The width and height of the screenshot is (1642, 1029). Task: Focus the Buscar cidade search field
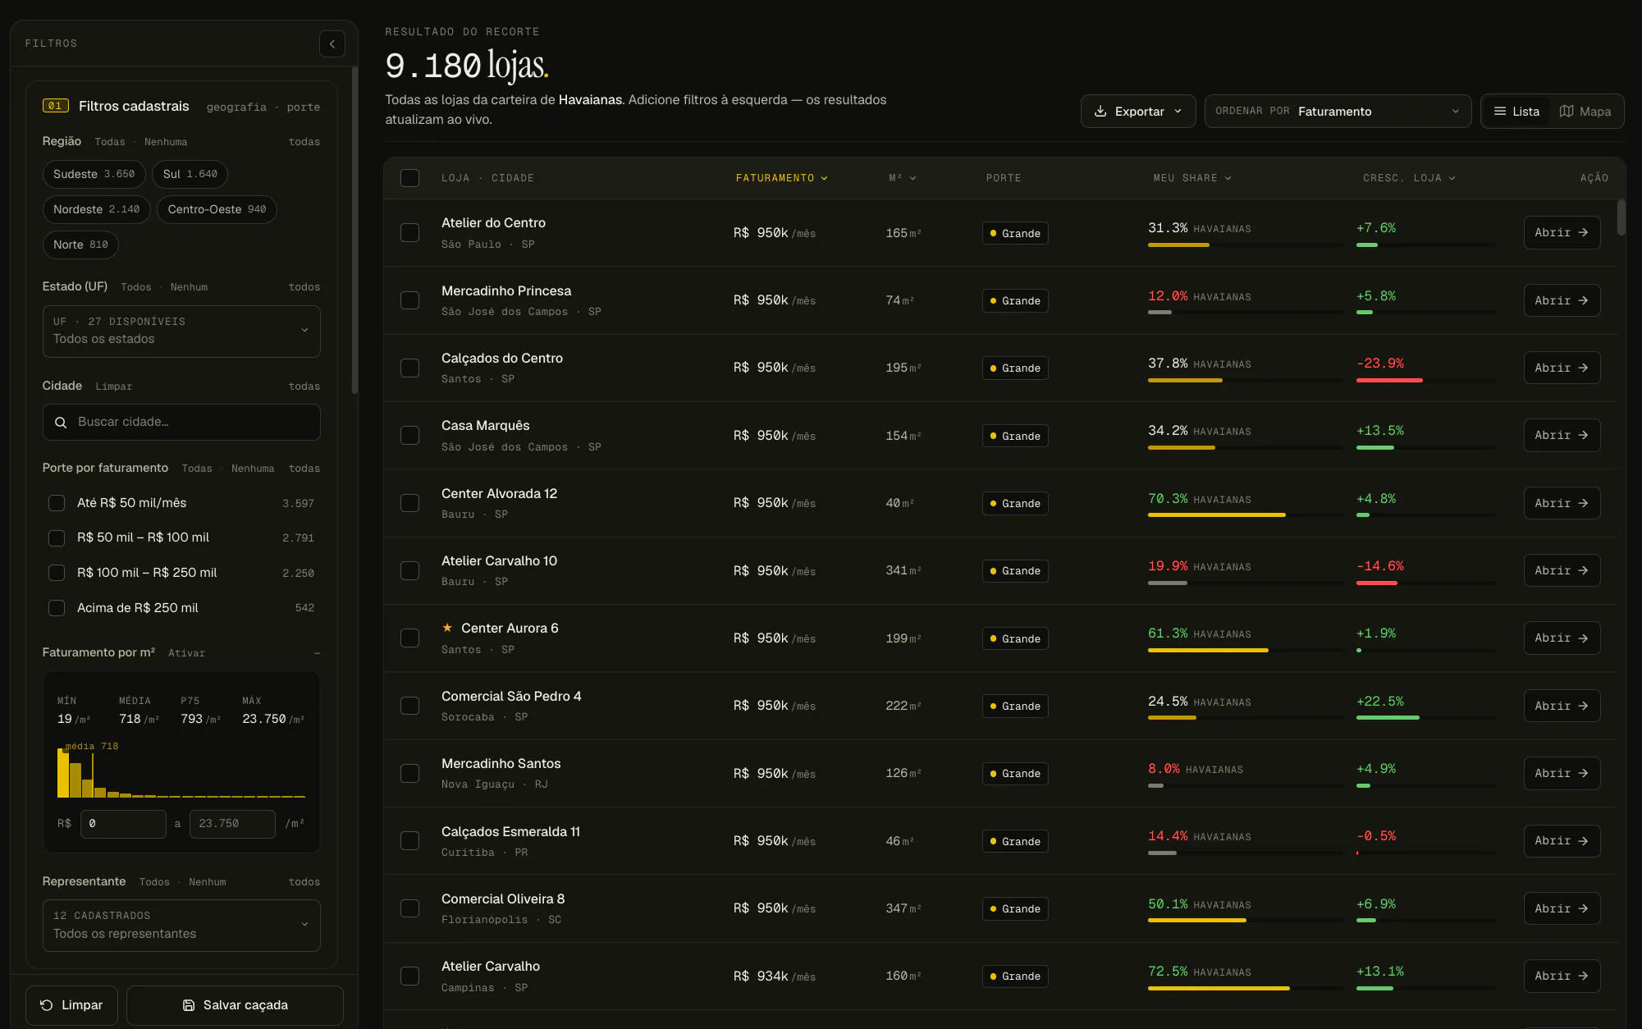coord(181,422)
